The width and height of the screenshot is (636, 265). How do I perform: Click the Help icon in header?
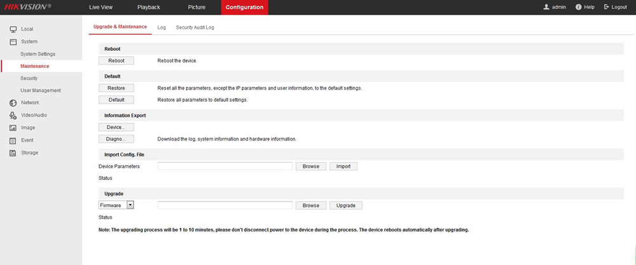point(579,7)
